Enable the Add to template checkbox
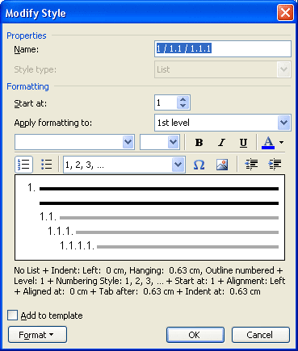 (12, 315)
